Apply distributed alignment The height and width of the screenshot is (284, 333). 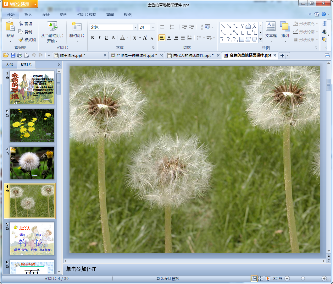coord(190,38)
